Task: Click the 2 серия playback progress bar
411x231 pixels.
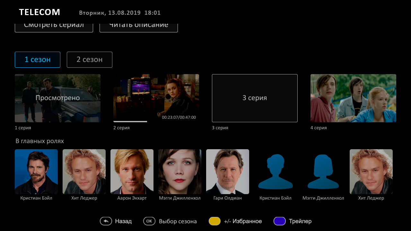Action: 130,122
